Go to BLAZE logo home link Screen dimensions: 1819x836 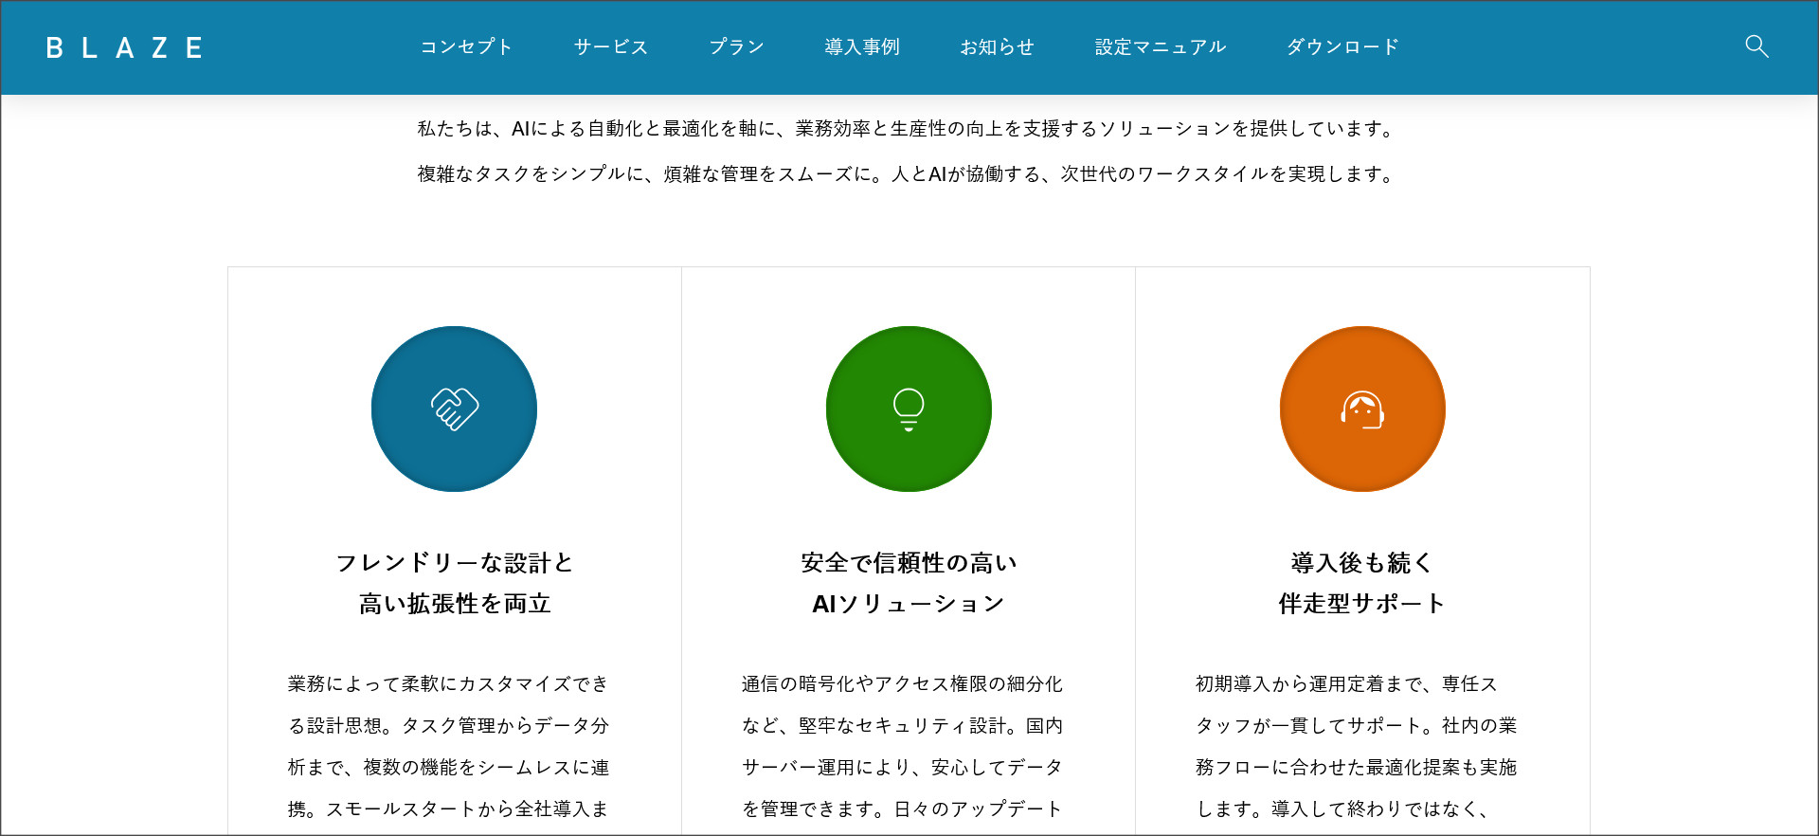click(x=124, y=47)
